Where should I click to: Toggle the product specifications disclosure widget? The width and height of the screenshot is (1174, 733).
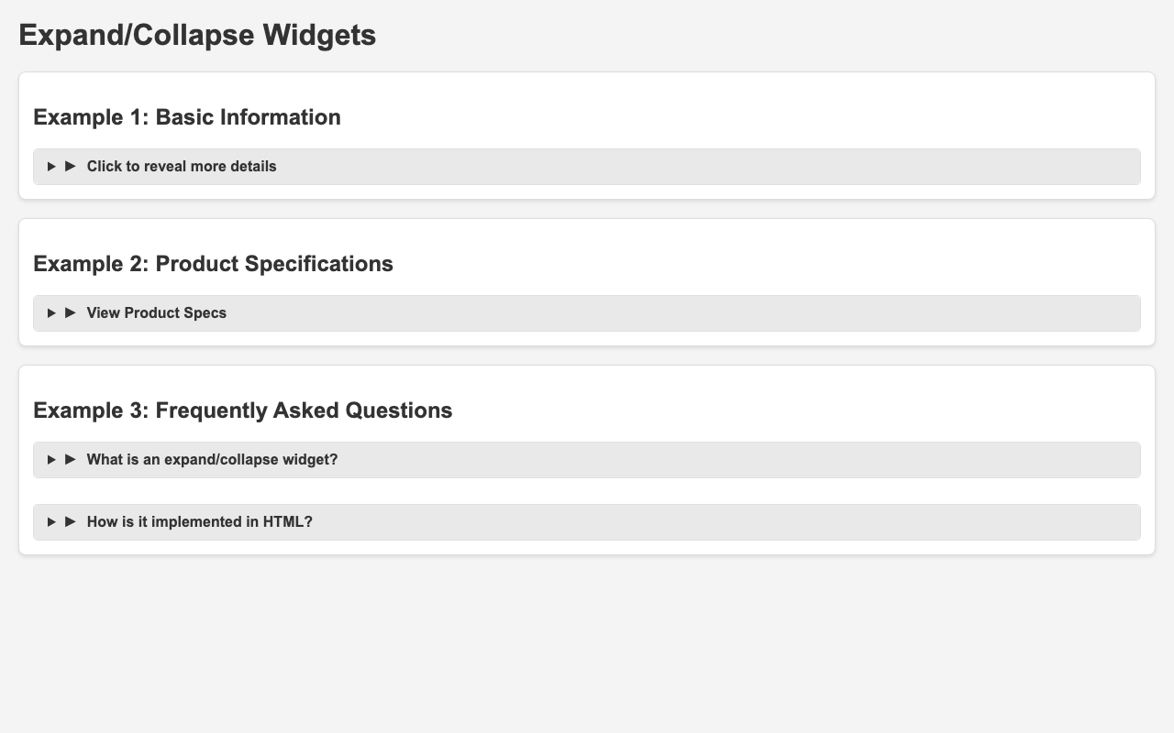[156, 312]
